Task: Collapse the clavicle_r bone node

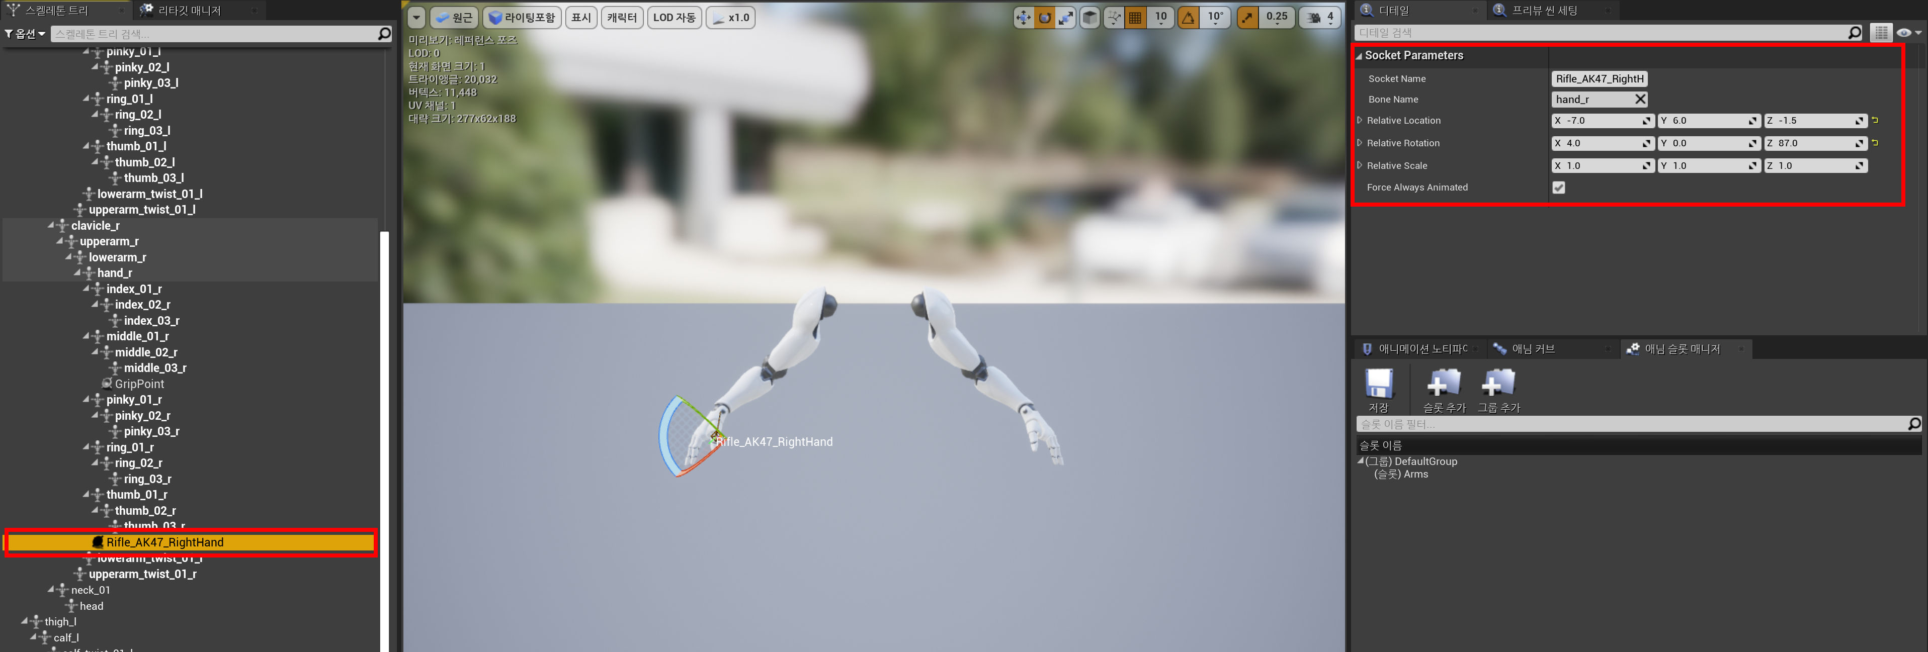Action: (x=51, y=225)
